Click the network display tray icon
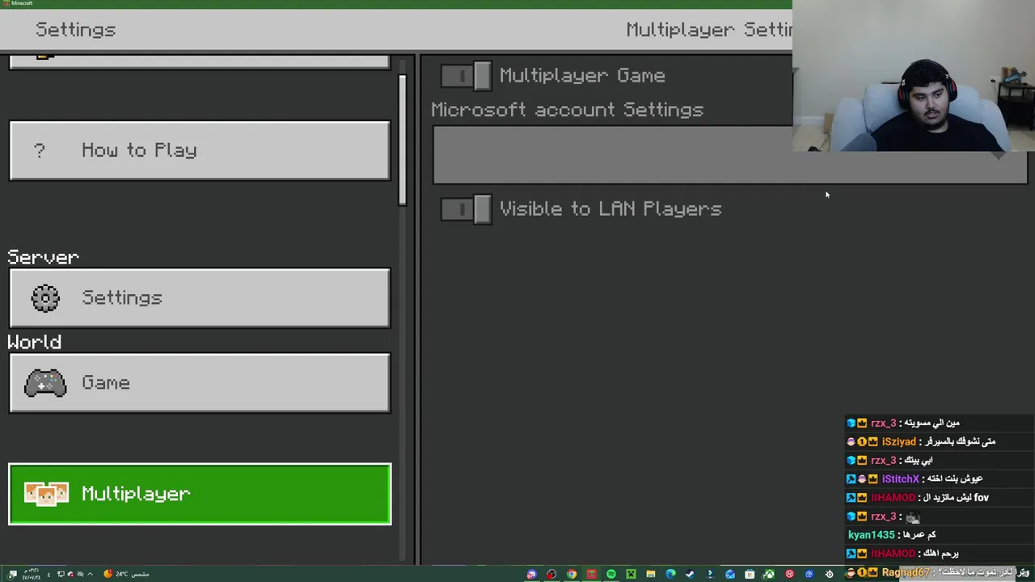Screen dimensions: 1035x582 coord(61,574)
